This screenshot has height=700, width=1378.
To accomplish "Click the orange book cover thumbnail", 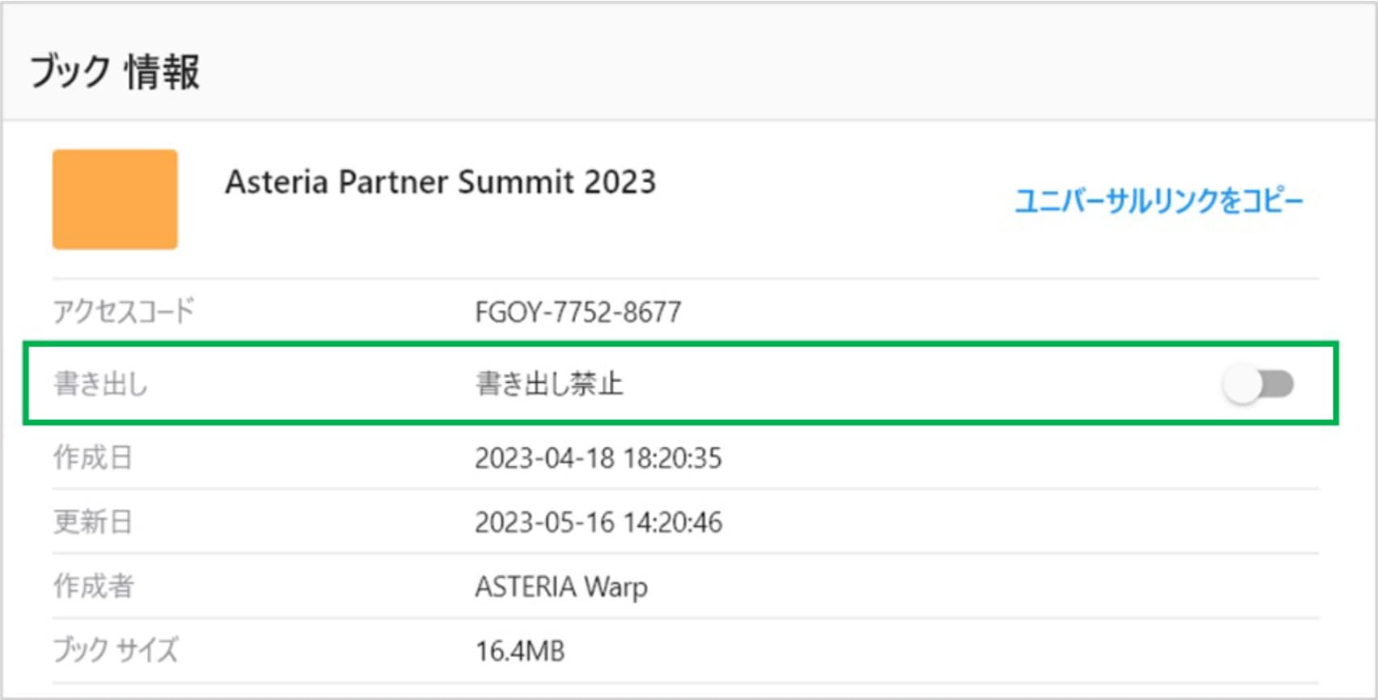I will pyautogui.click(x=115, y=199).
